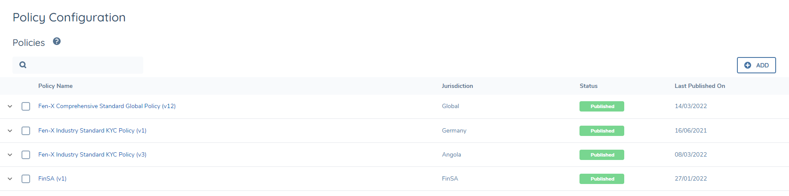Open the FinSA (v1) policy link

point(52,178)
